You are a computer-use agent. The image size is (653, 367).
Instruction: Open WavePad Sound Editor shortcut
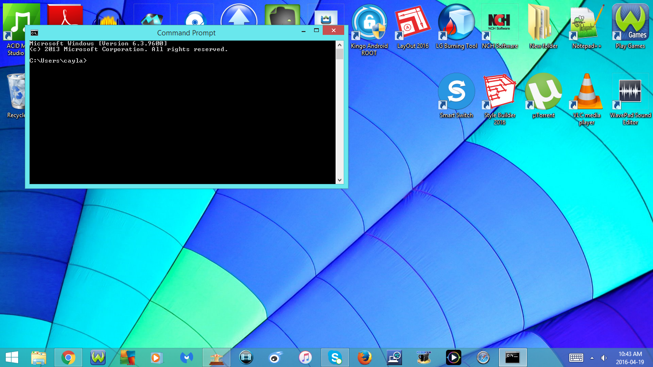[x=630, y=99]
